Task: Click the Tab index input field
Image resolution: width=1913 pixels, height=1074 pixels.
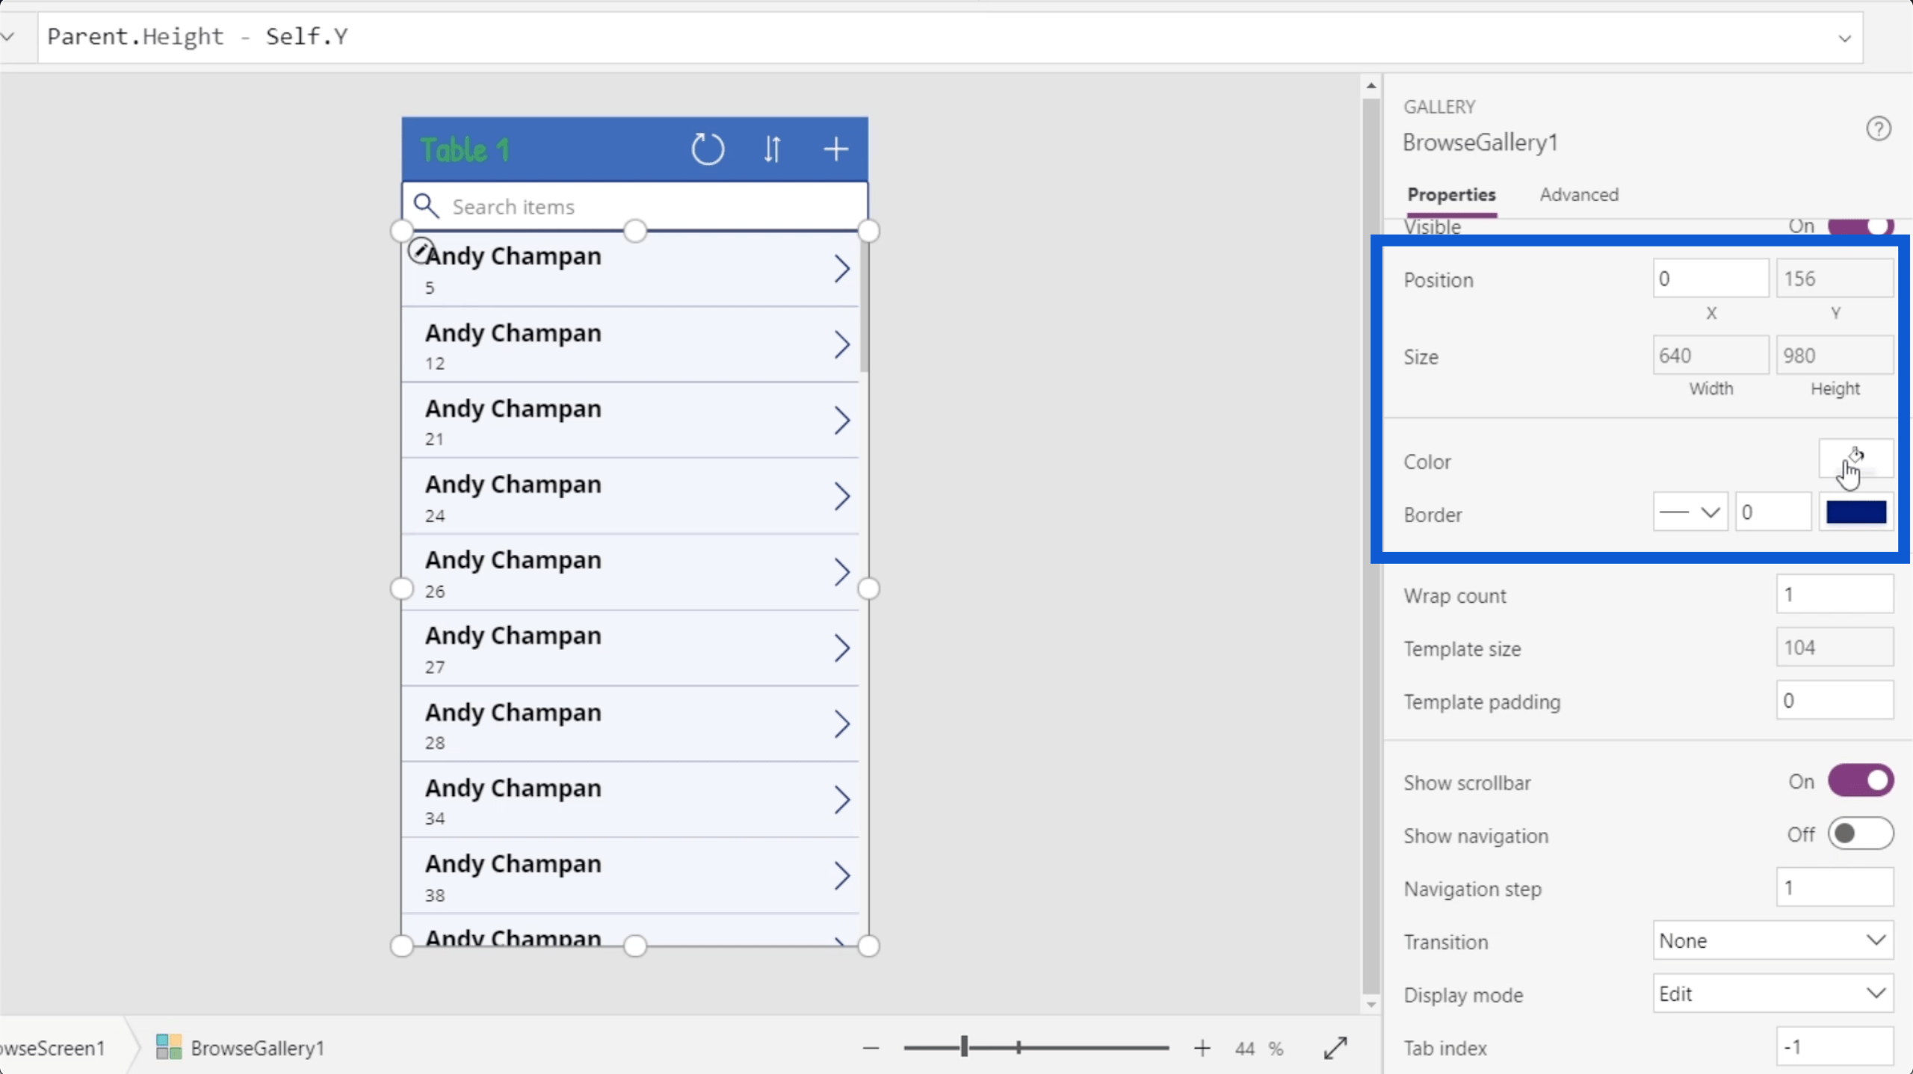Action: (x=1835, y=1046)
